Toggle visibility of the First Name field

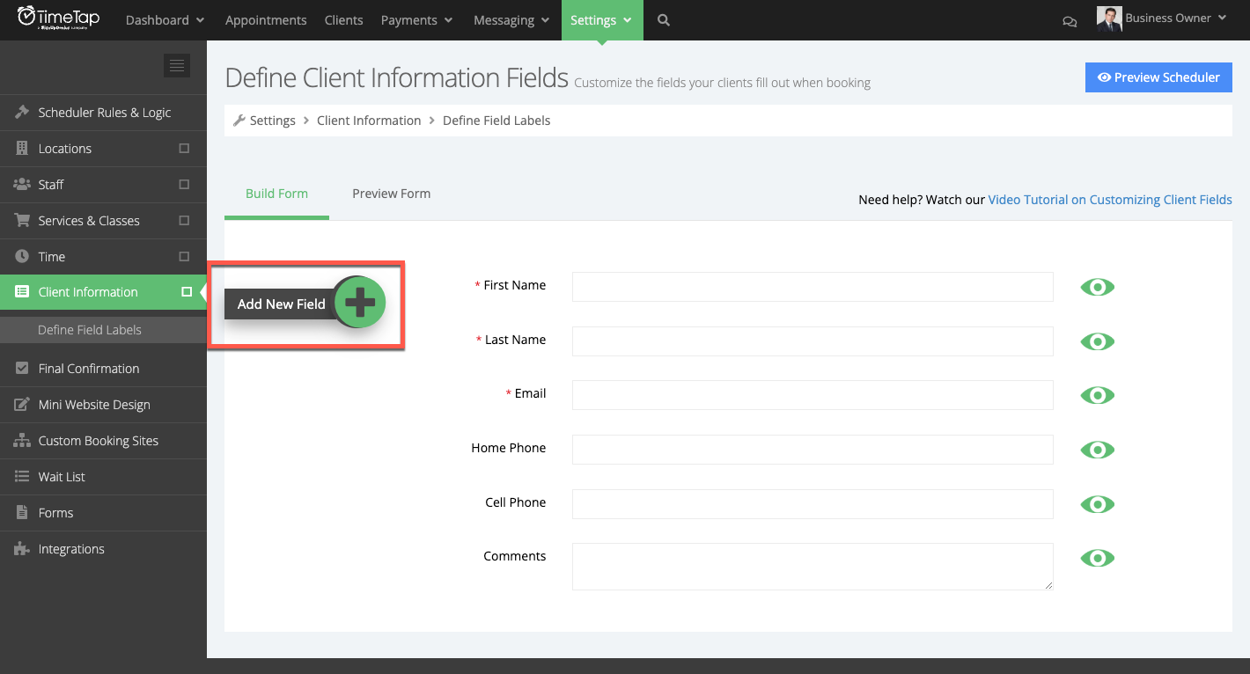tap(1096, 286)
